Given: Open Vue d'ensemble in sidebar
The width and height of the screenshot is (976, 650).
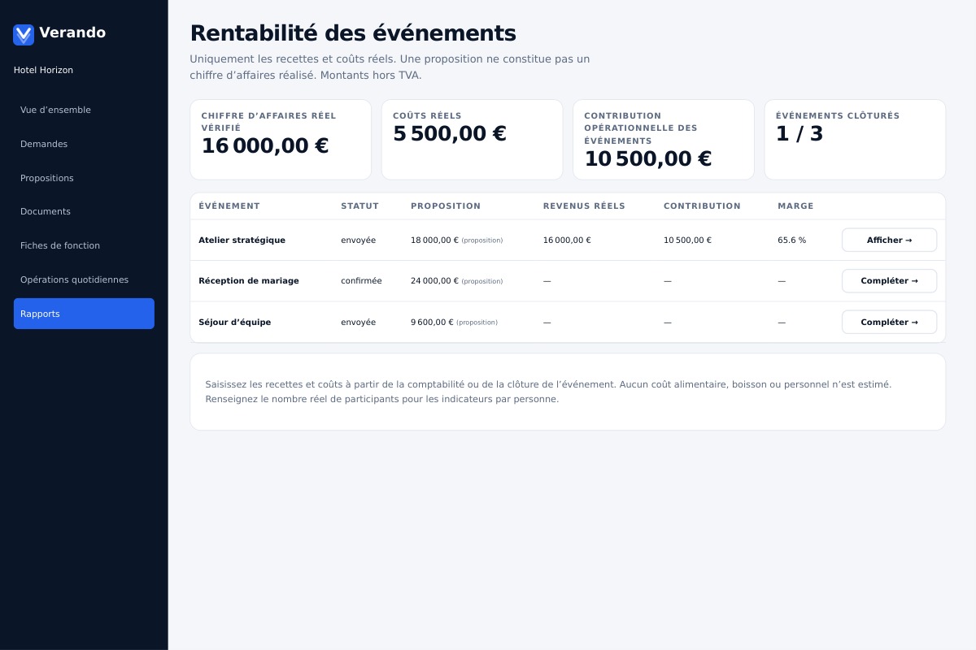Looking at the screenshot, I should 84,110.
